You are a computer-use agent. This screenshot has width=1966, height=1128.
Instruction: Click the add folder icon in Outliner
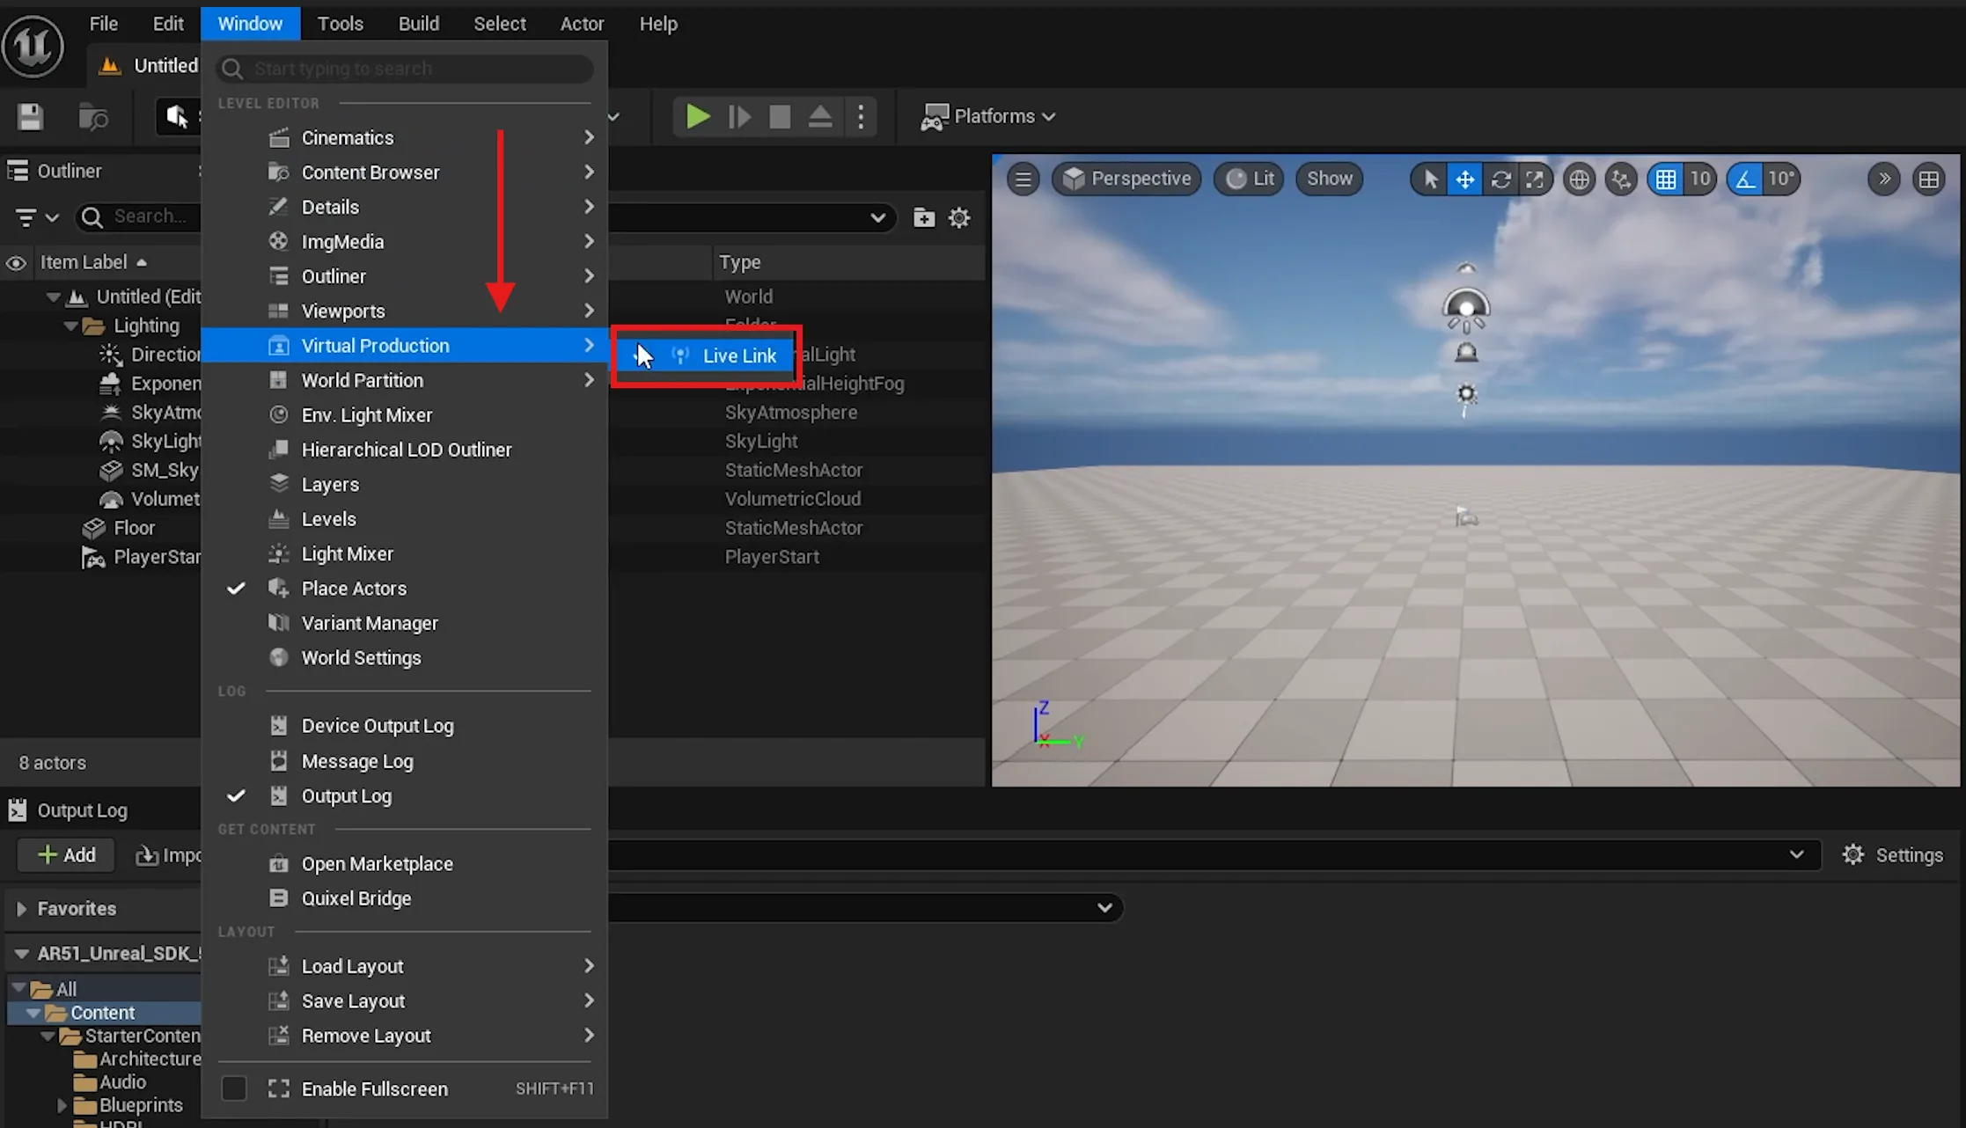point(923,217)
